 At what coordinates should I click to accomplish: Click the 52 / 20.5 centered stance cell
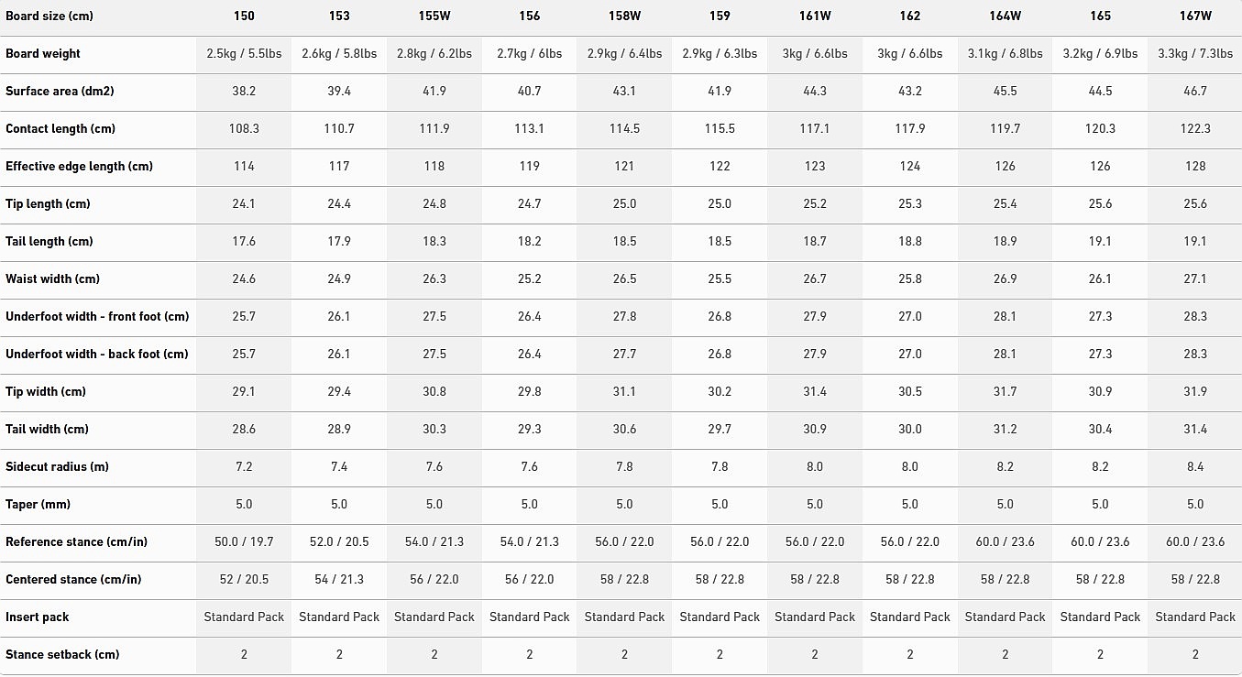click(244, 580)
